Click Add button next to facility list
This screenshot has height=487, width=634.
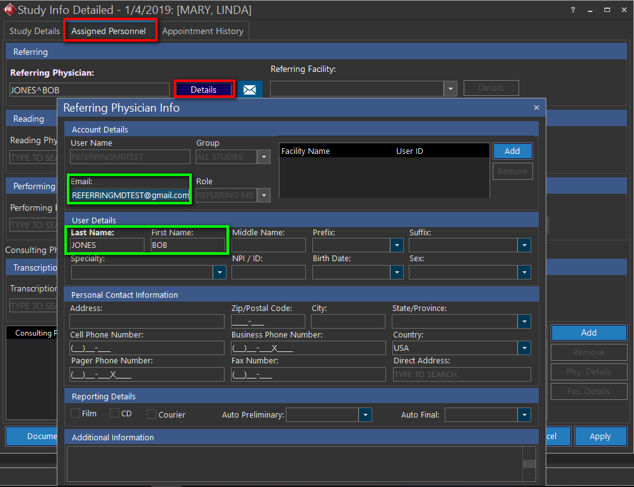tap(512, 151)
